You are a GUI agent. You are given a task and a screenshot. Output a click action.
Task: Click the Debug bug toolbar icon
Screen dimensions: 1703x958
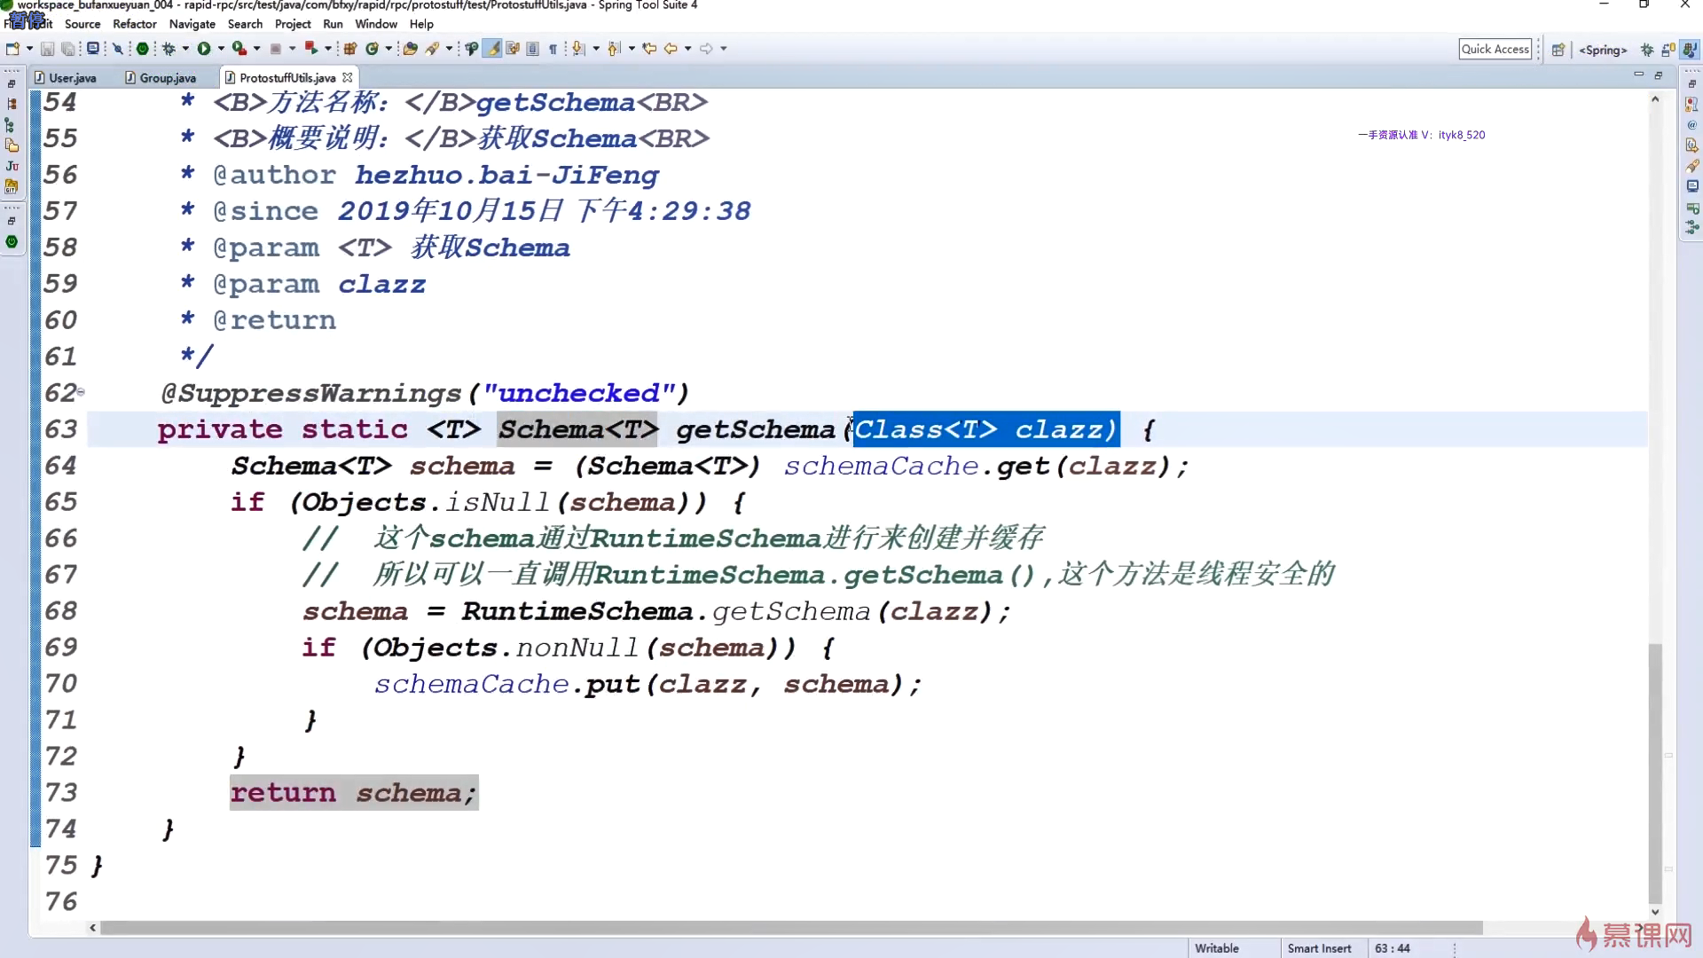[169, 49]
